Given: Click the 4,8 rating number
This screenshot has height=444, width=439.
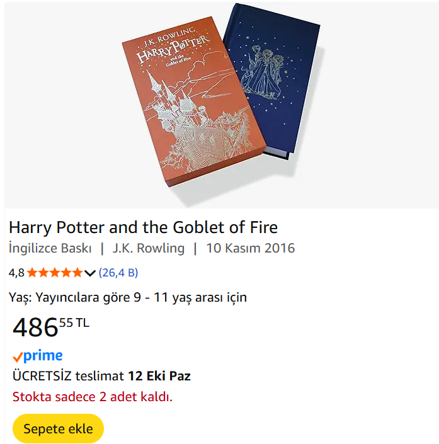Looking at the screenshot, I should click(16, 273).
